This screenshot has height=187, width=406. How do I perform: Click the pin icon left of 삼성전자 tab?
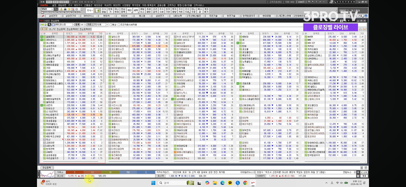43,16
